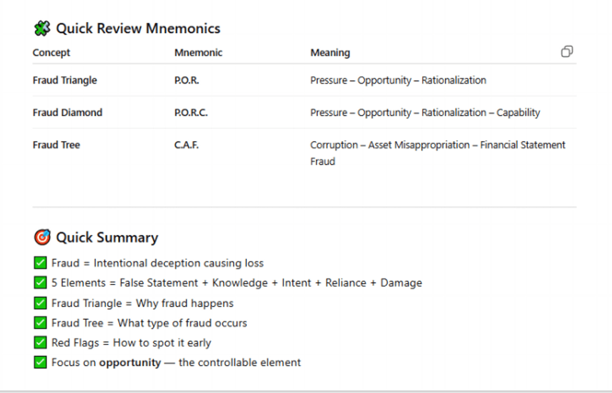Click the Quick Review Mnemonics heading

tap(138, 29)
